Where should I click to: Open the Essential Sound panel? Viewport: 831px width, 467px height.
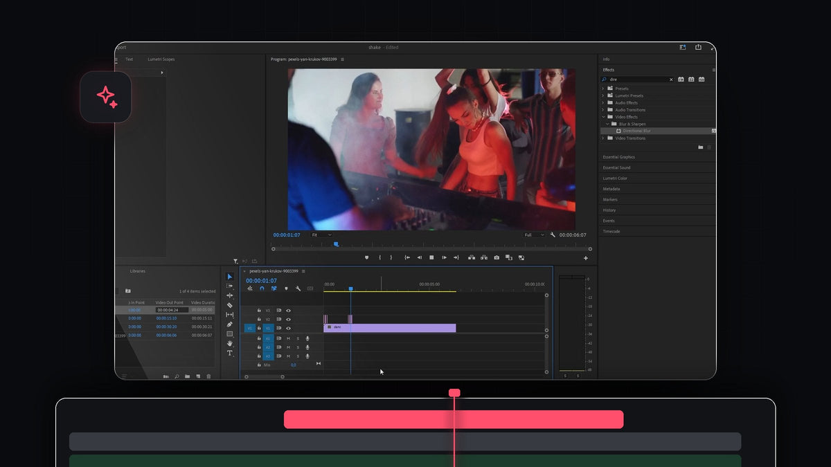[616, 167]
